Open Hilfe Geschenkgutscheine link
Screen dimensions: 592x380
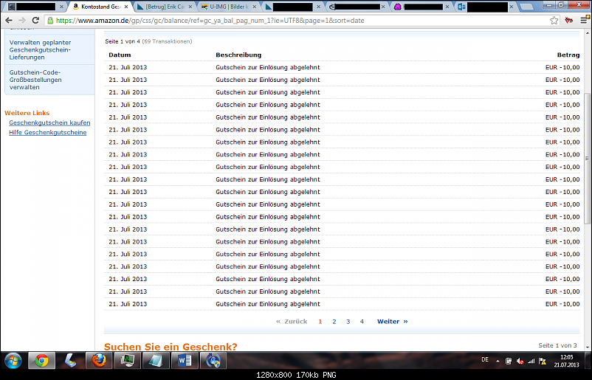47,132
